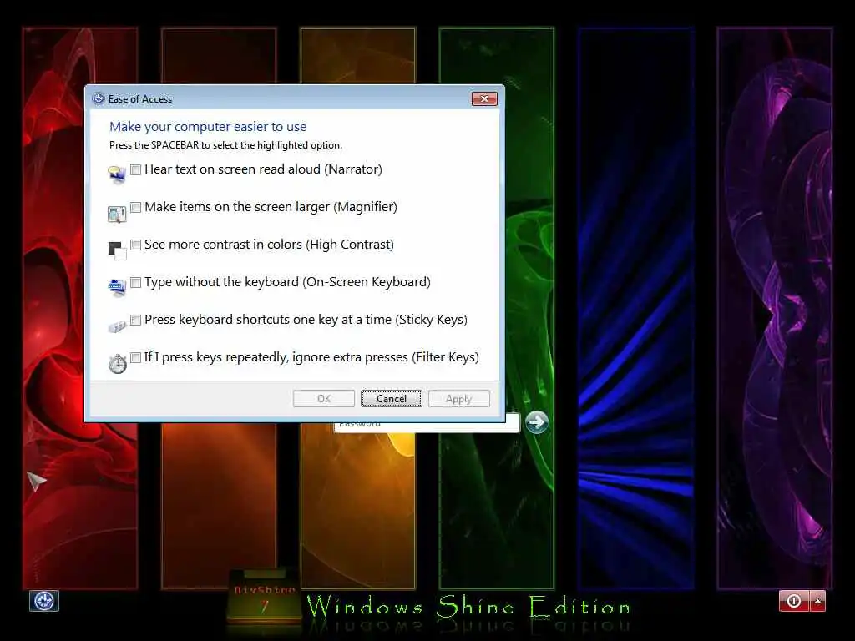Click the red shut down power button
Viewport: 855px width, 641px height.
tap(794, 601)
